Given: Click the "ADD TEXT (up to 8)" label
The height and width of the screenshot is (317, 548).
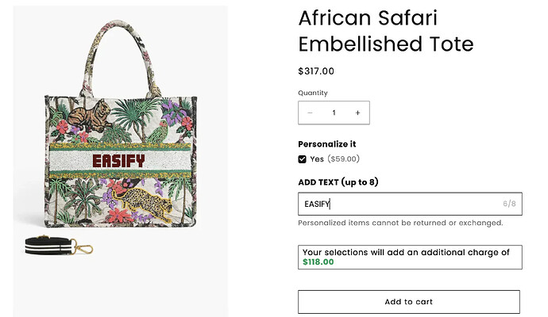Looking at the screenshot, I should [338, 181].
